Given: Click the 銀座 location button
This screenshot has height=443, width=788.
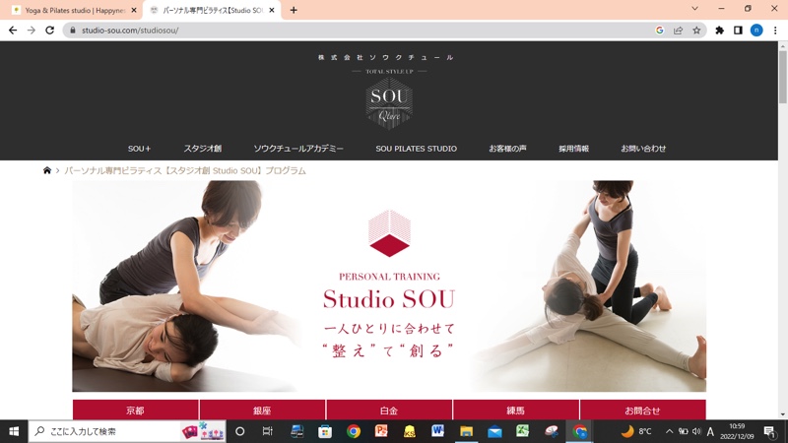Looking at the screenshot, I should (x=262, y=410).
